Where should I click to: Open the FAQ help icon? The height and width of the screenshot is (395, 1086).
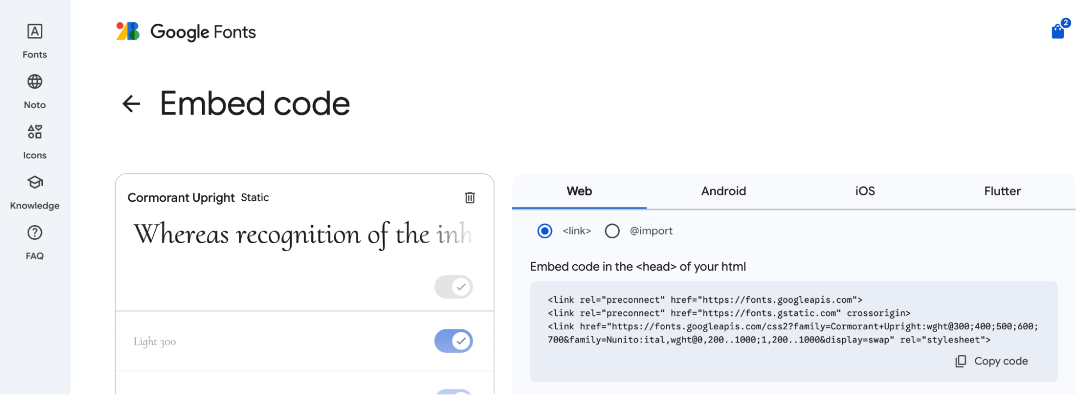tap(35, 233)
